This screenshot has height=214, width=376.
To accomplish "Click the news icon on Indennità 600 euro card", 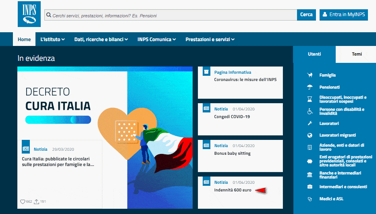I will (x=206, y=182).
